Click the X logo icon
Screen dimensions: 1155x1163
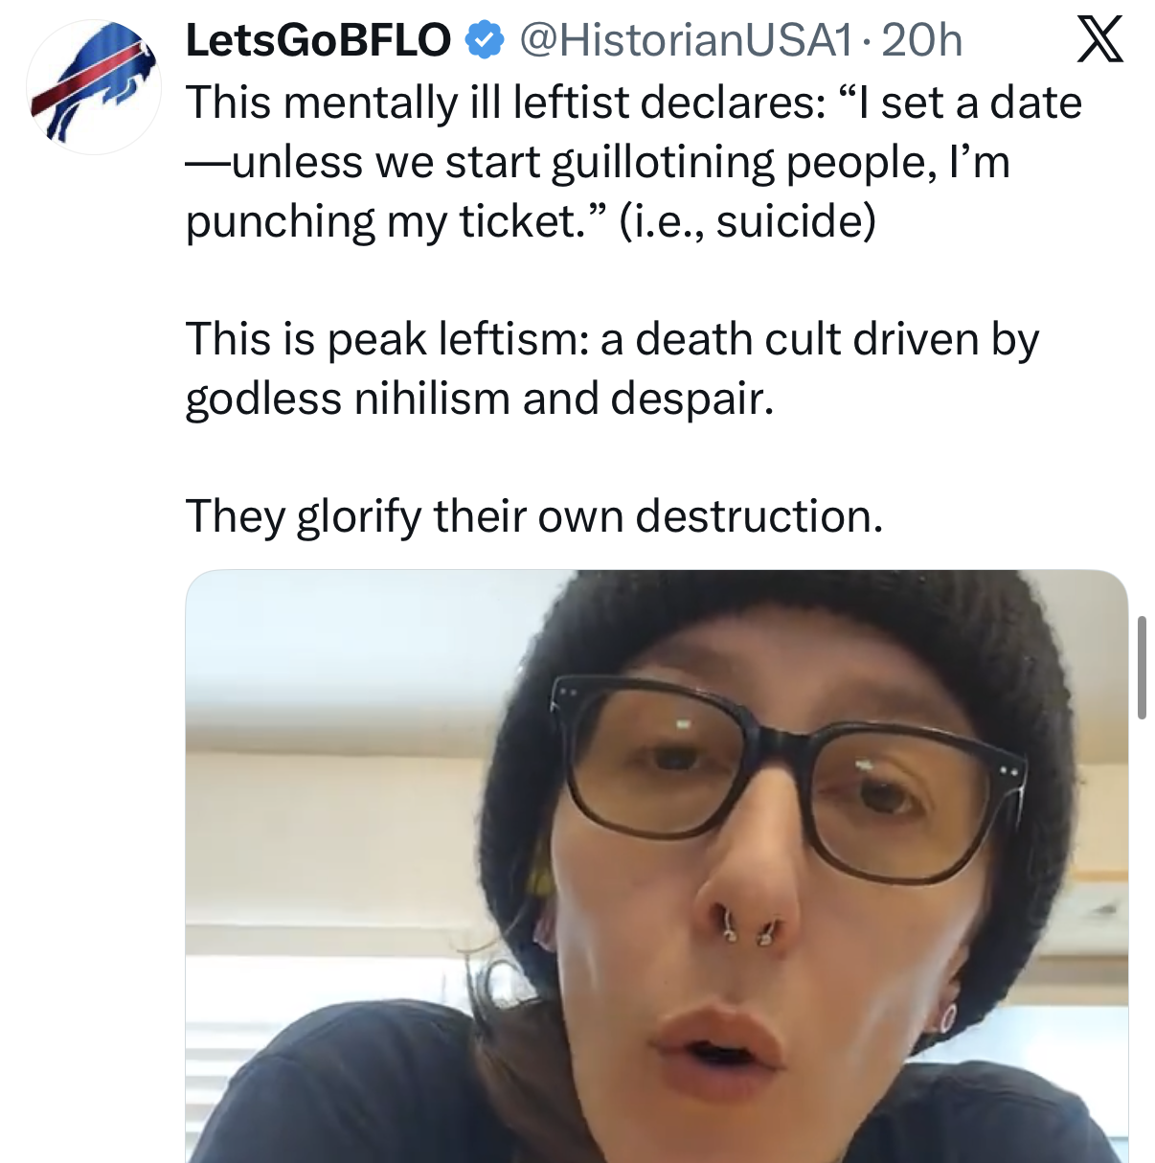(1099, 40)
